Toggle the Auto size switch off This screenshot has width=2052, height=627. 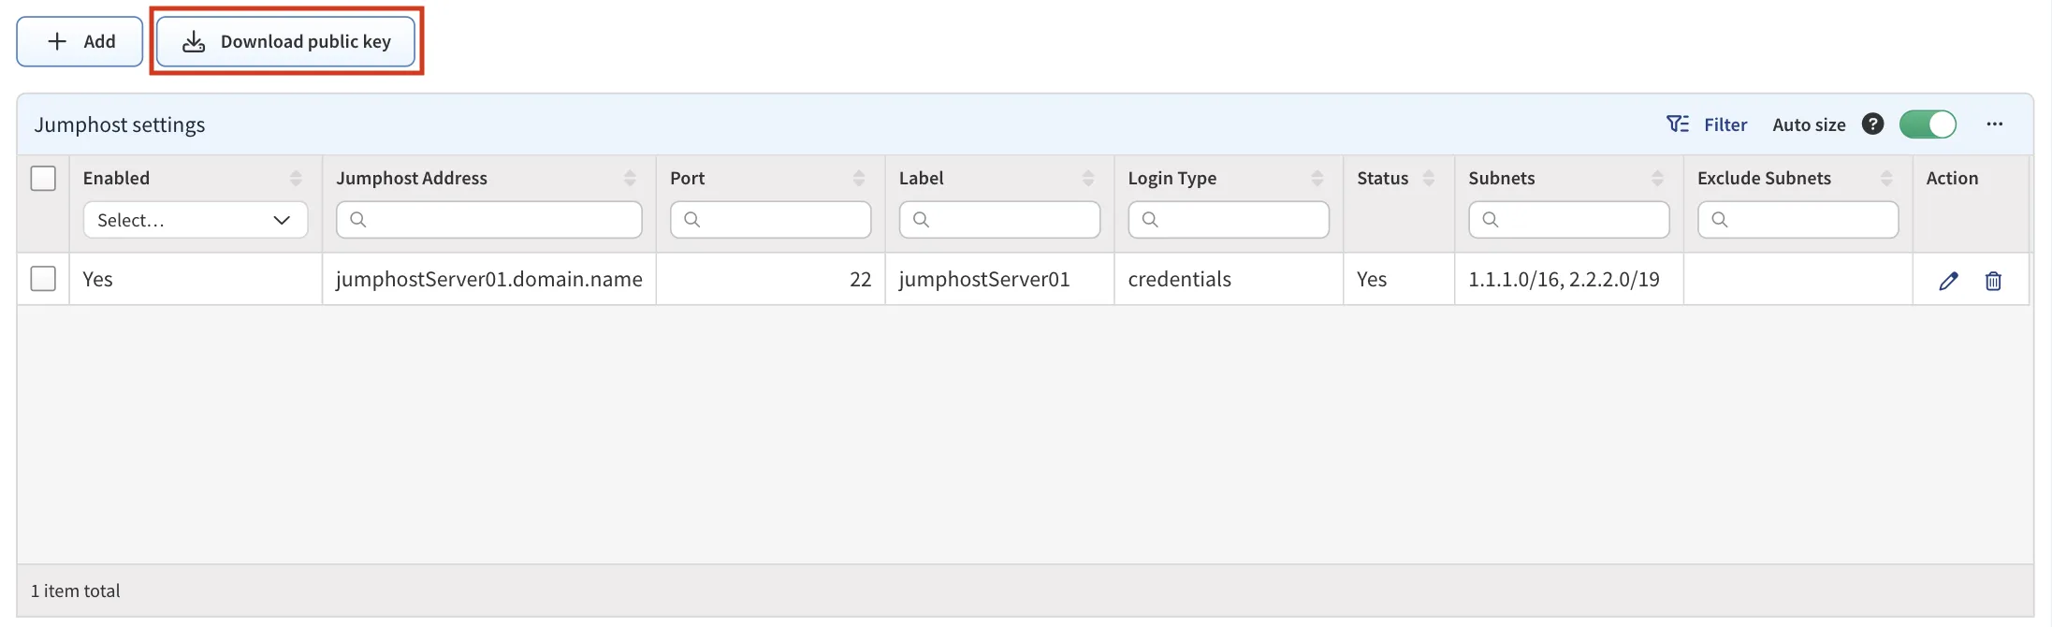(1928, 124)
